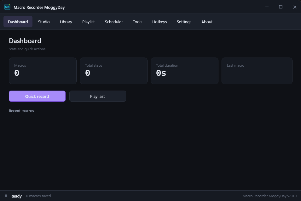
Task: Maximize the Macro Recorder window
Action: 281,7
